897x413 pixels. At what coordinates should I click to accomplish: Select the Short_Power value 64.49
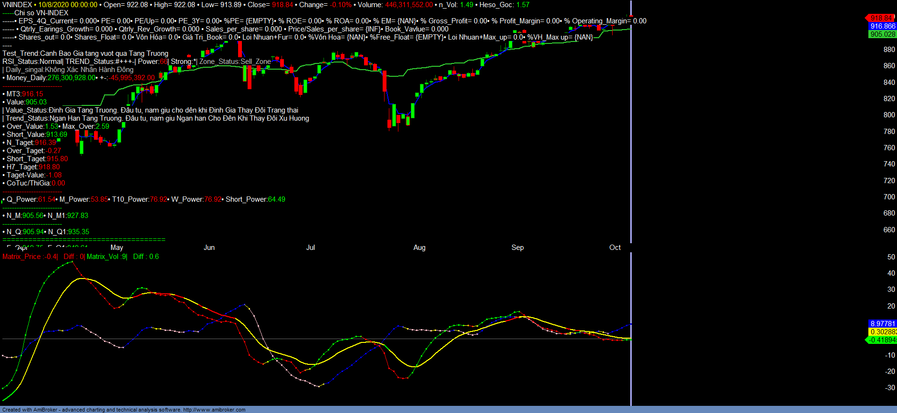pyautogui.click(x=276, y=199)
